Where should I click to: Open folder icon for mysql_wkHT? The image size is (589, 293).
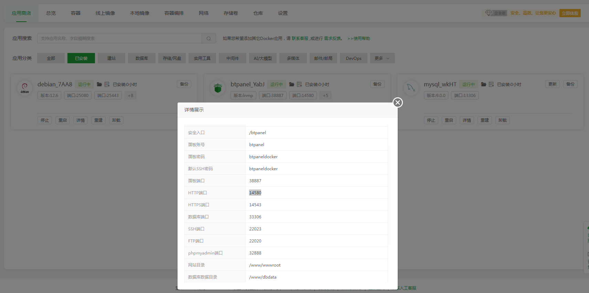pos(484,84)
